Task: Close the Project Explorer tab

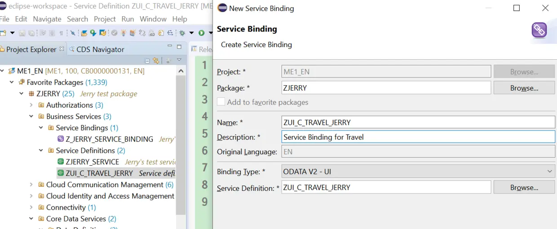Action: click(x=62, y=49)
